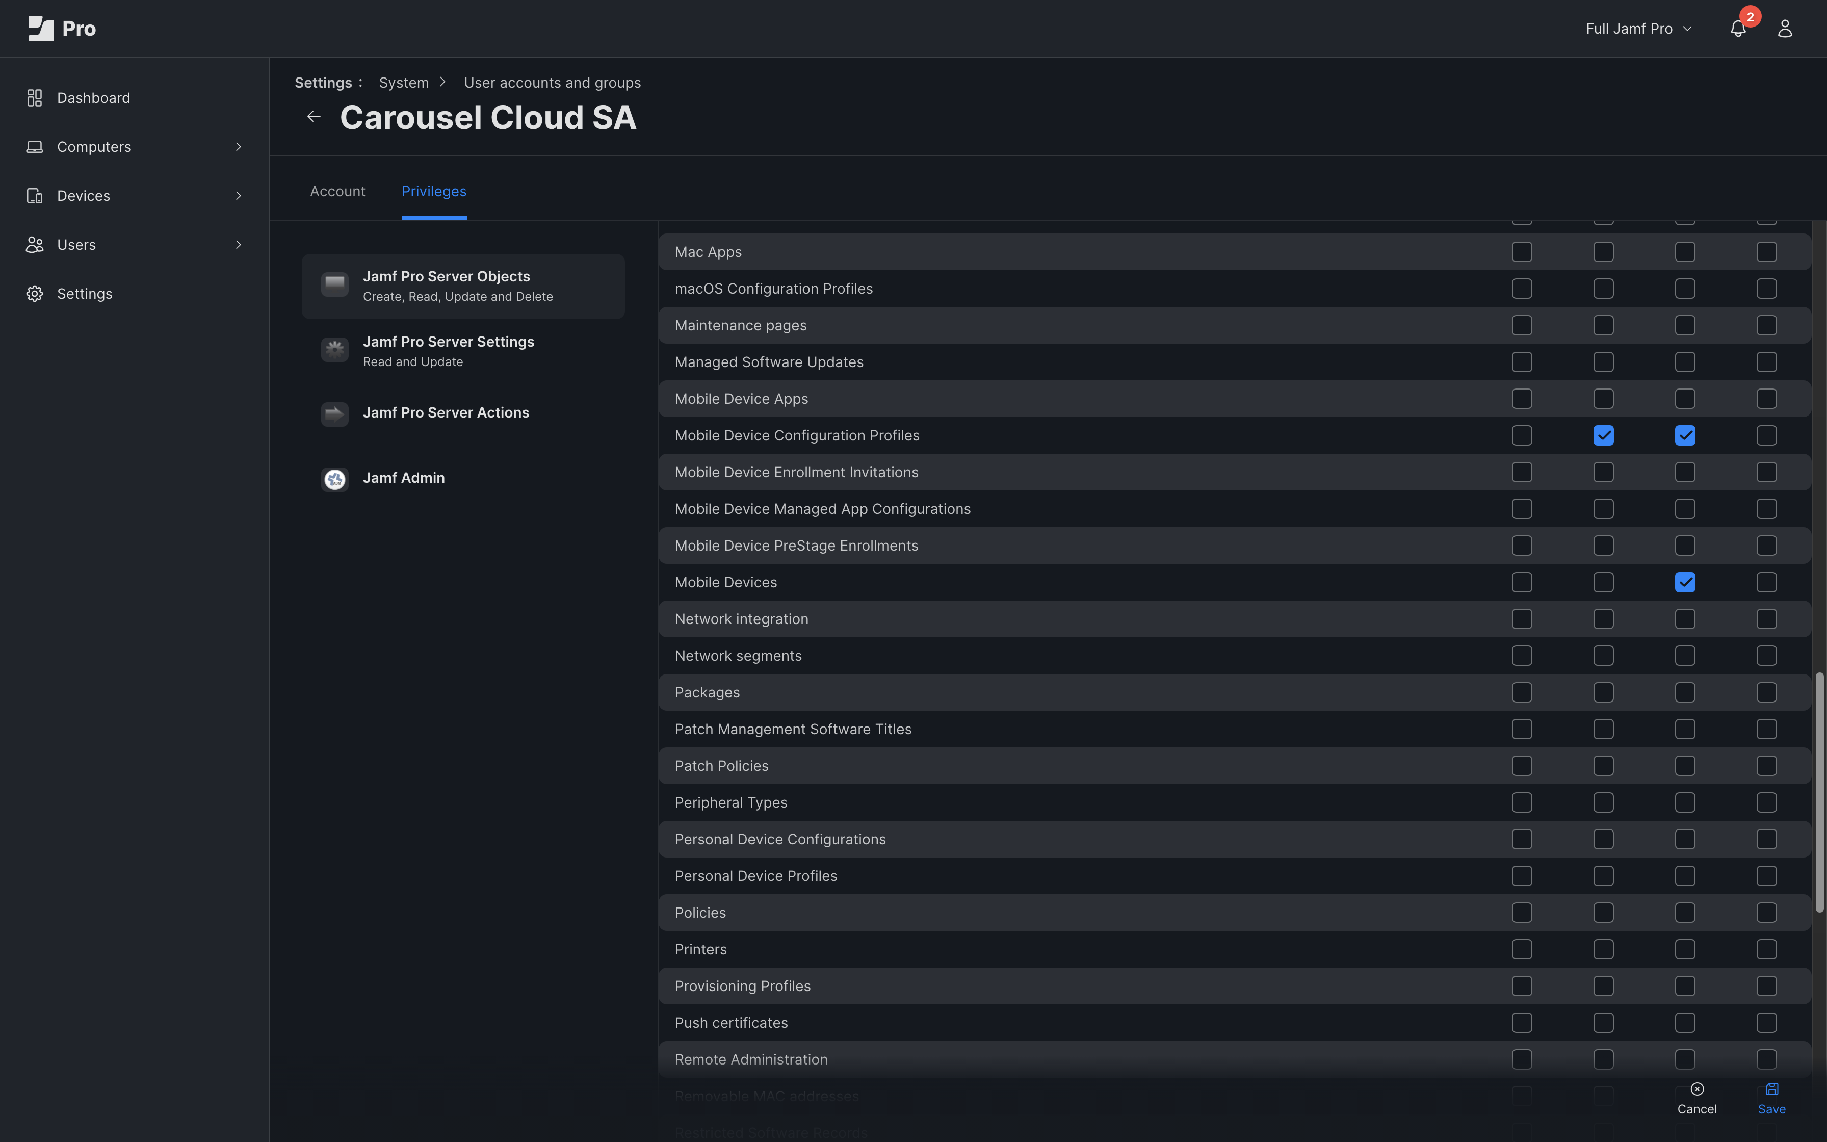Open the Settings gear icon in sidebar
The width and height of the screenshot is (1827, 1142).
35,294
